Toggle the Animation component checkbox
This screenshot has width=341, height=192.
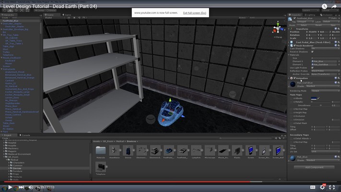tap(294, 78)
